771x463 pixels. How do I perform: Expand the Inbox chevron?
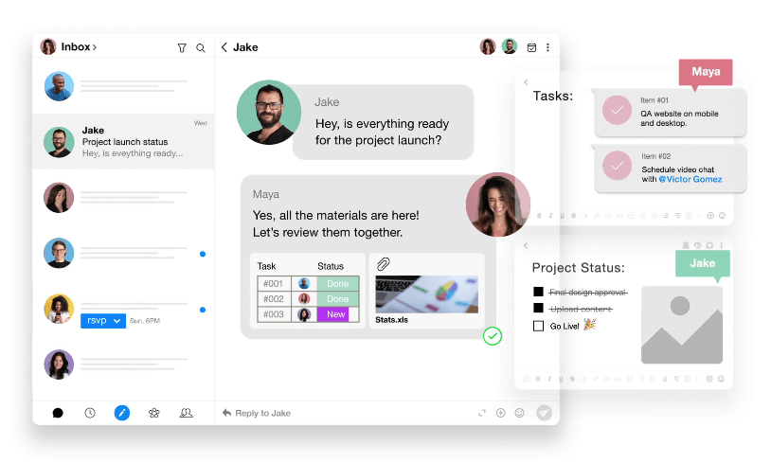tap(95, 47)
